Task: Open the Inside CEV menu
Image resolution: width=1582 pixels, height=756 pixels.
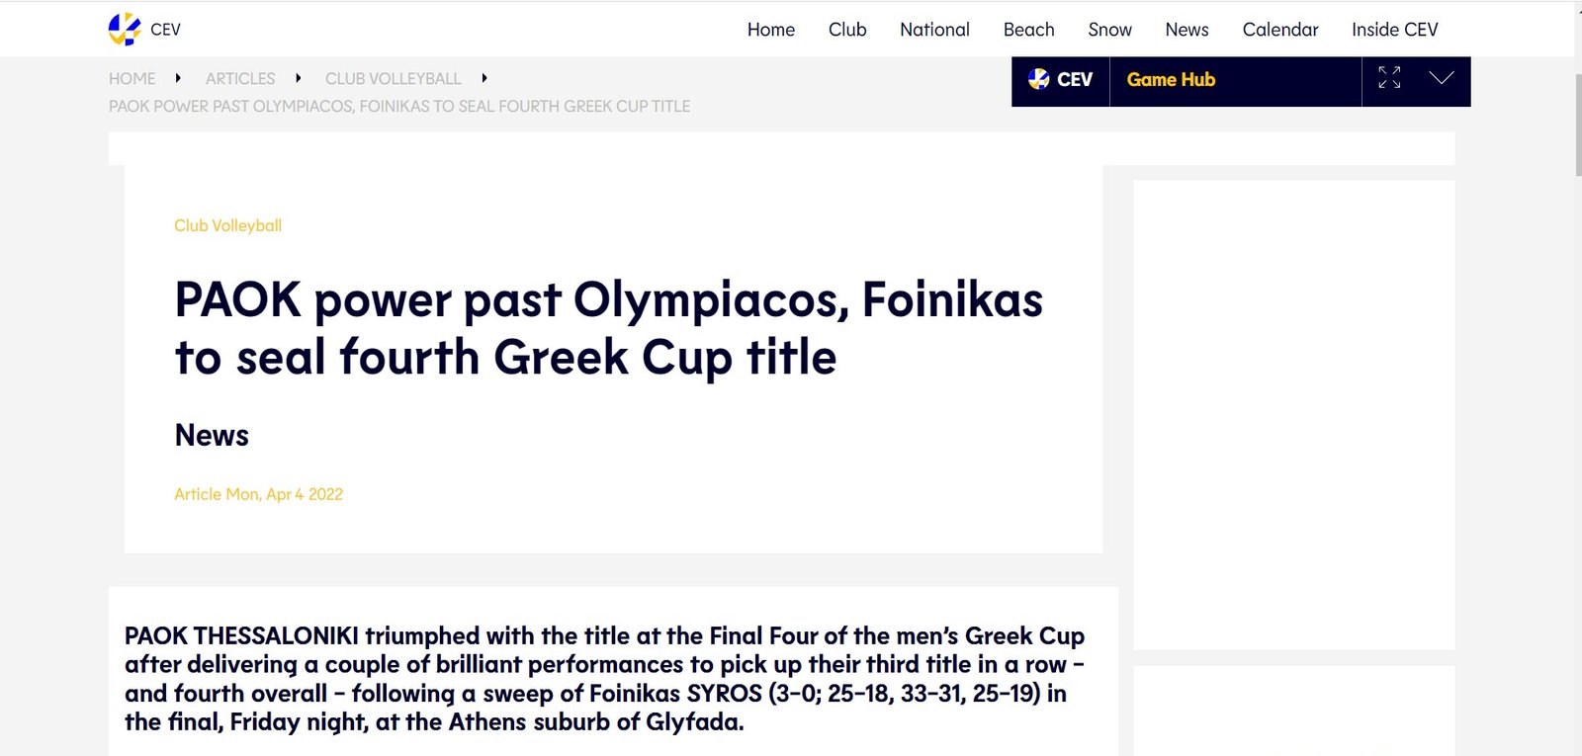Action: pos(1394,30)
